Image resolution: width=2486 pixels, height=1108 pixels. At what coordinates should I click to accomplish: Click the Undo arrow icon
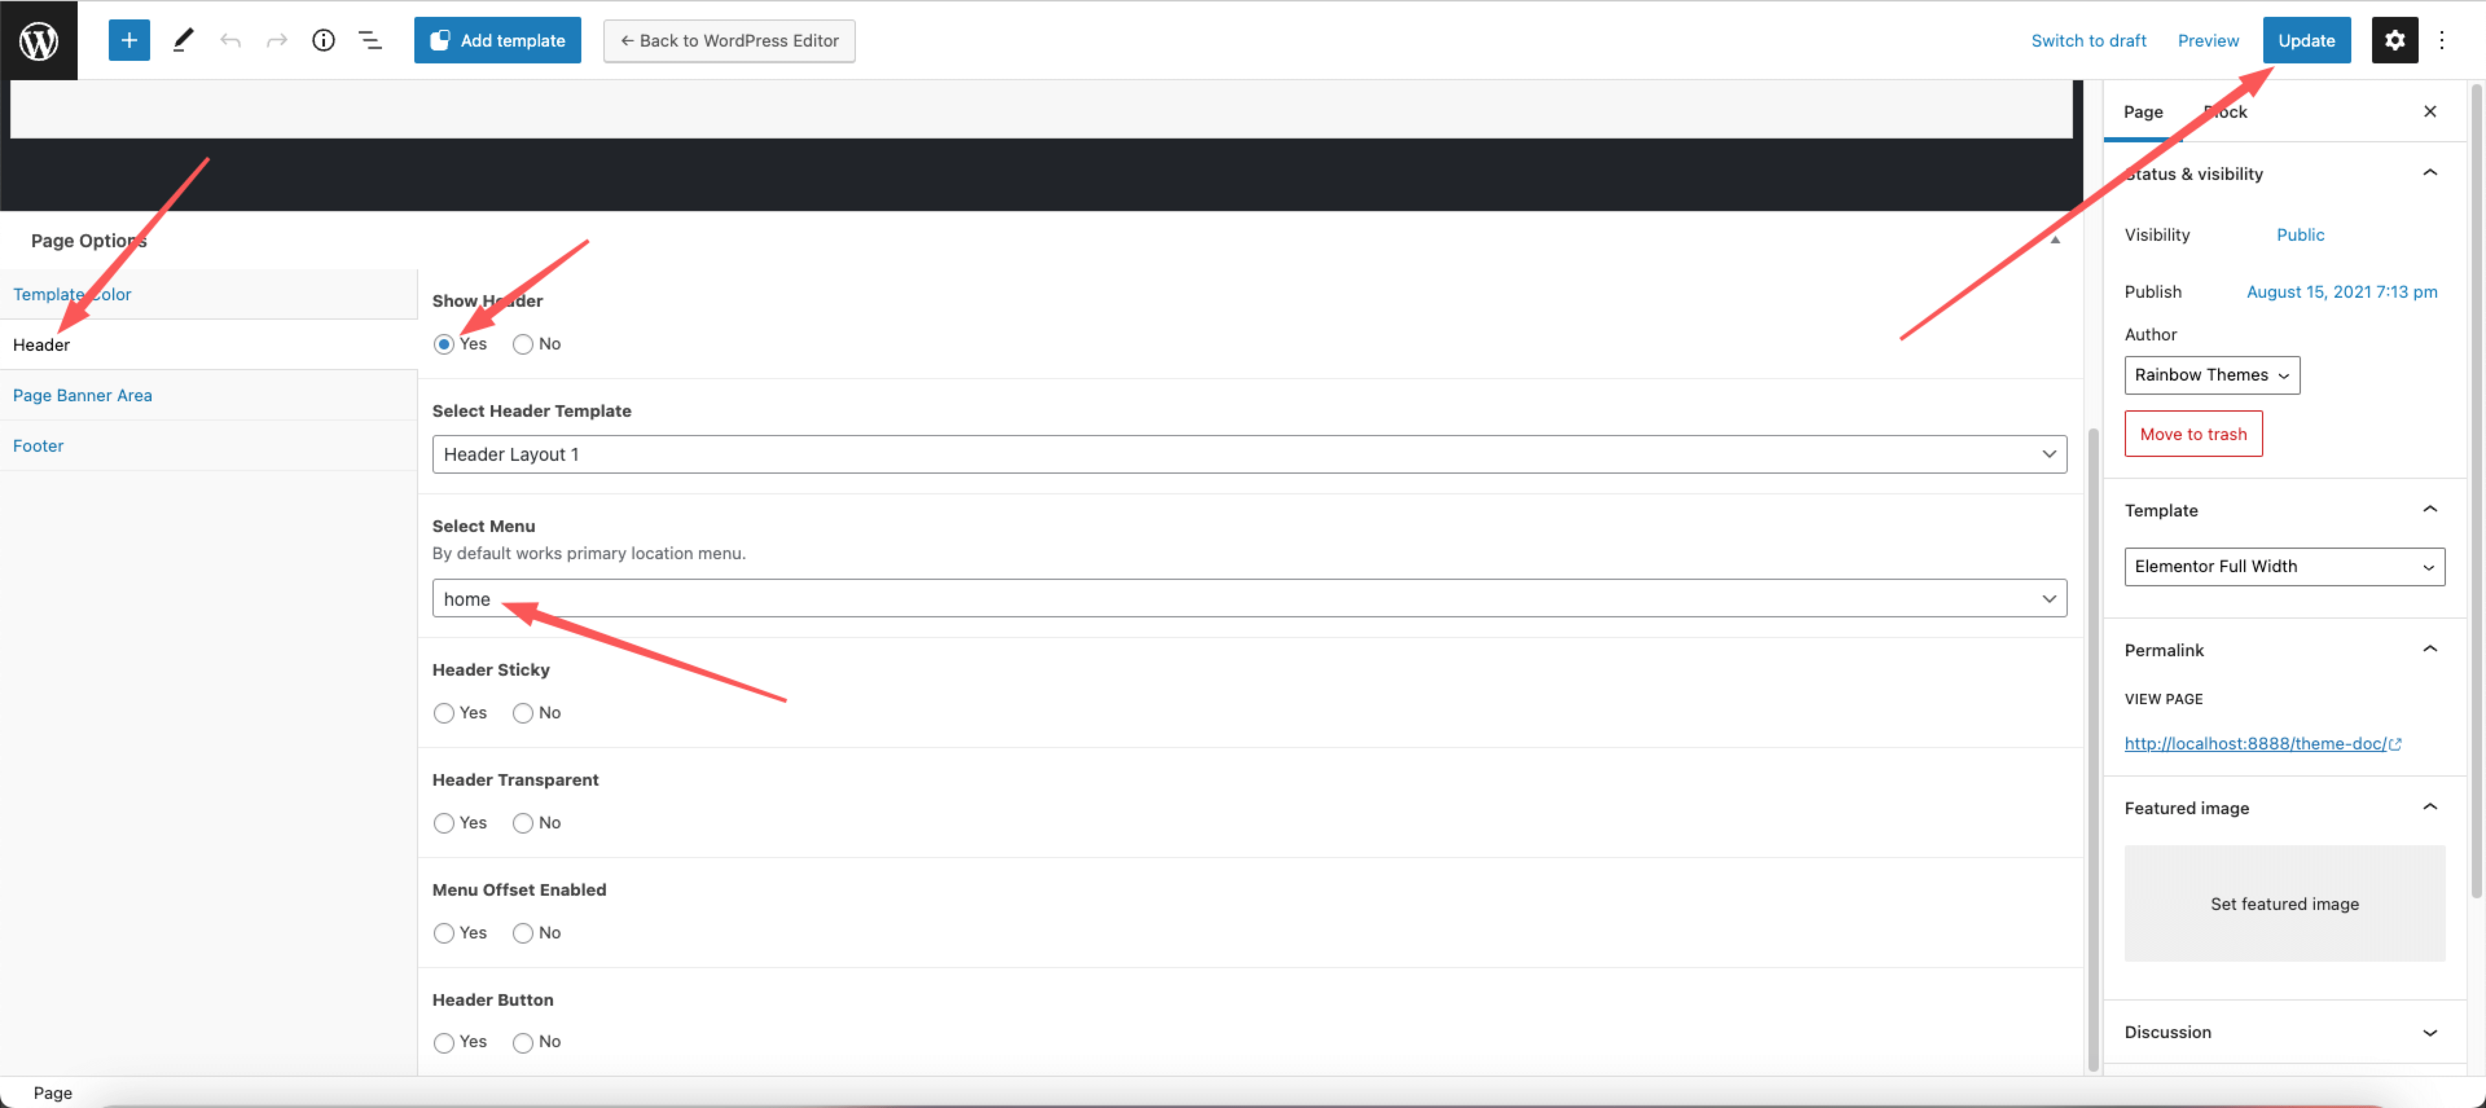(x=230, y=39)
